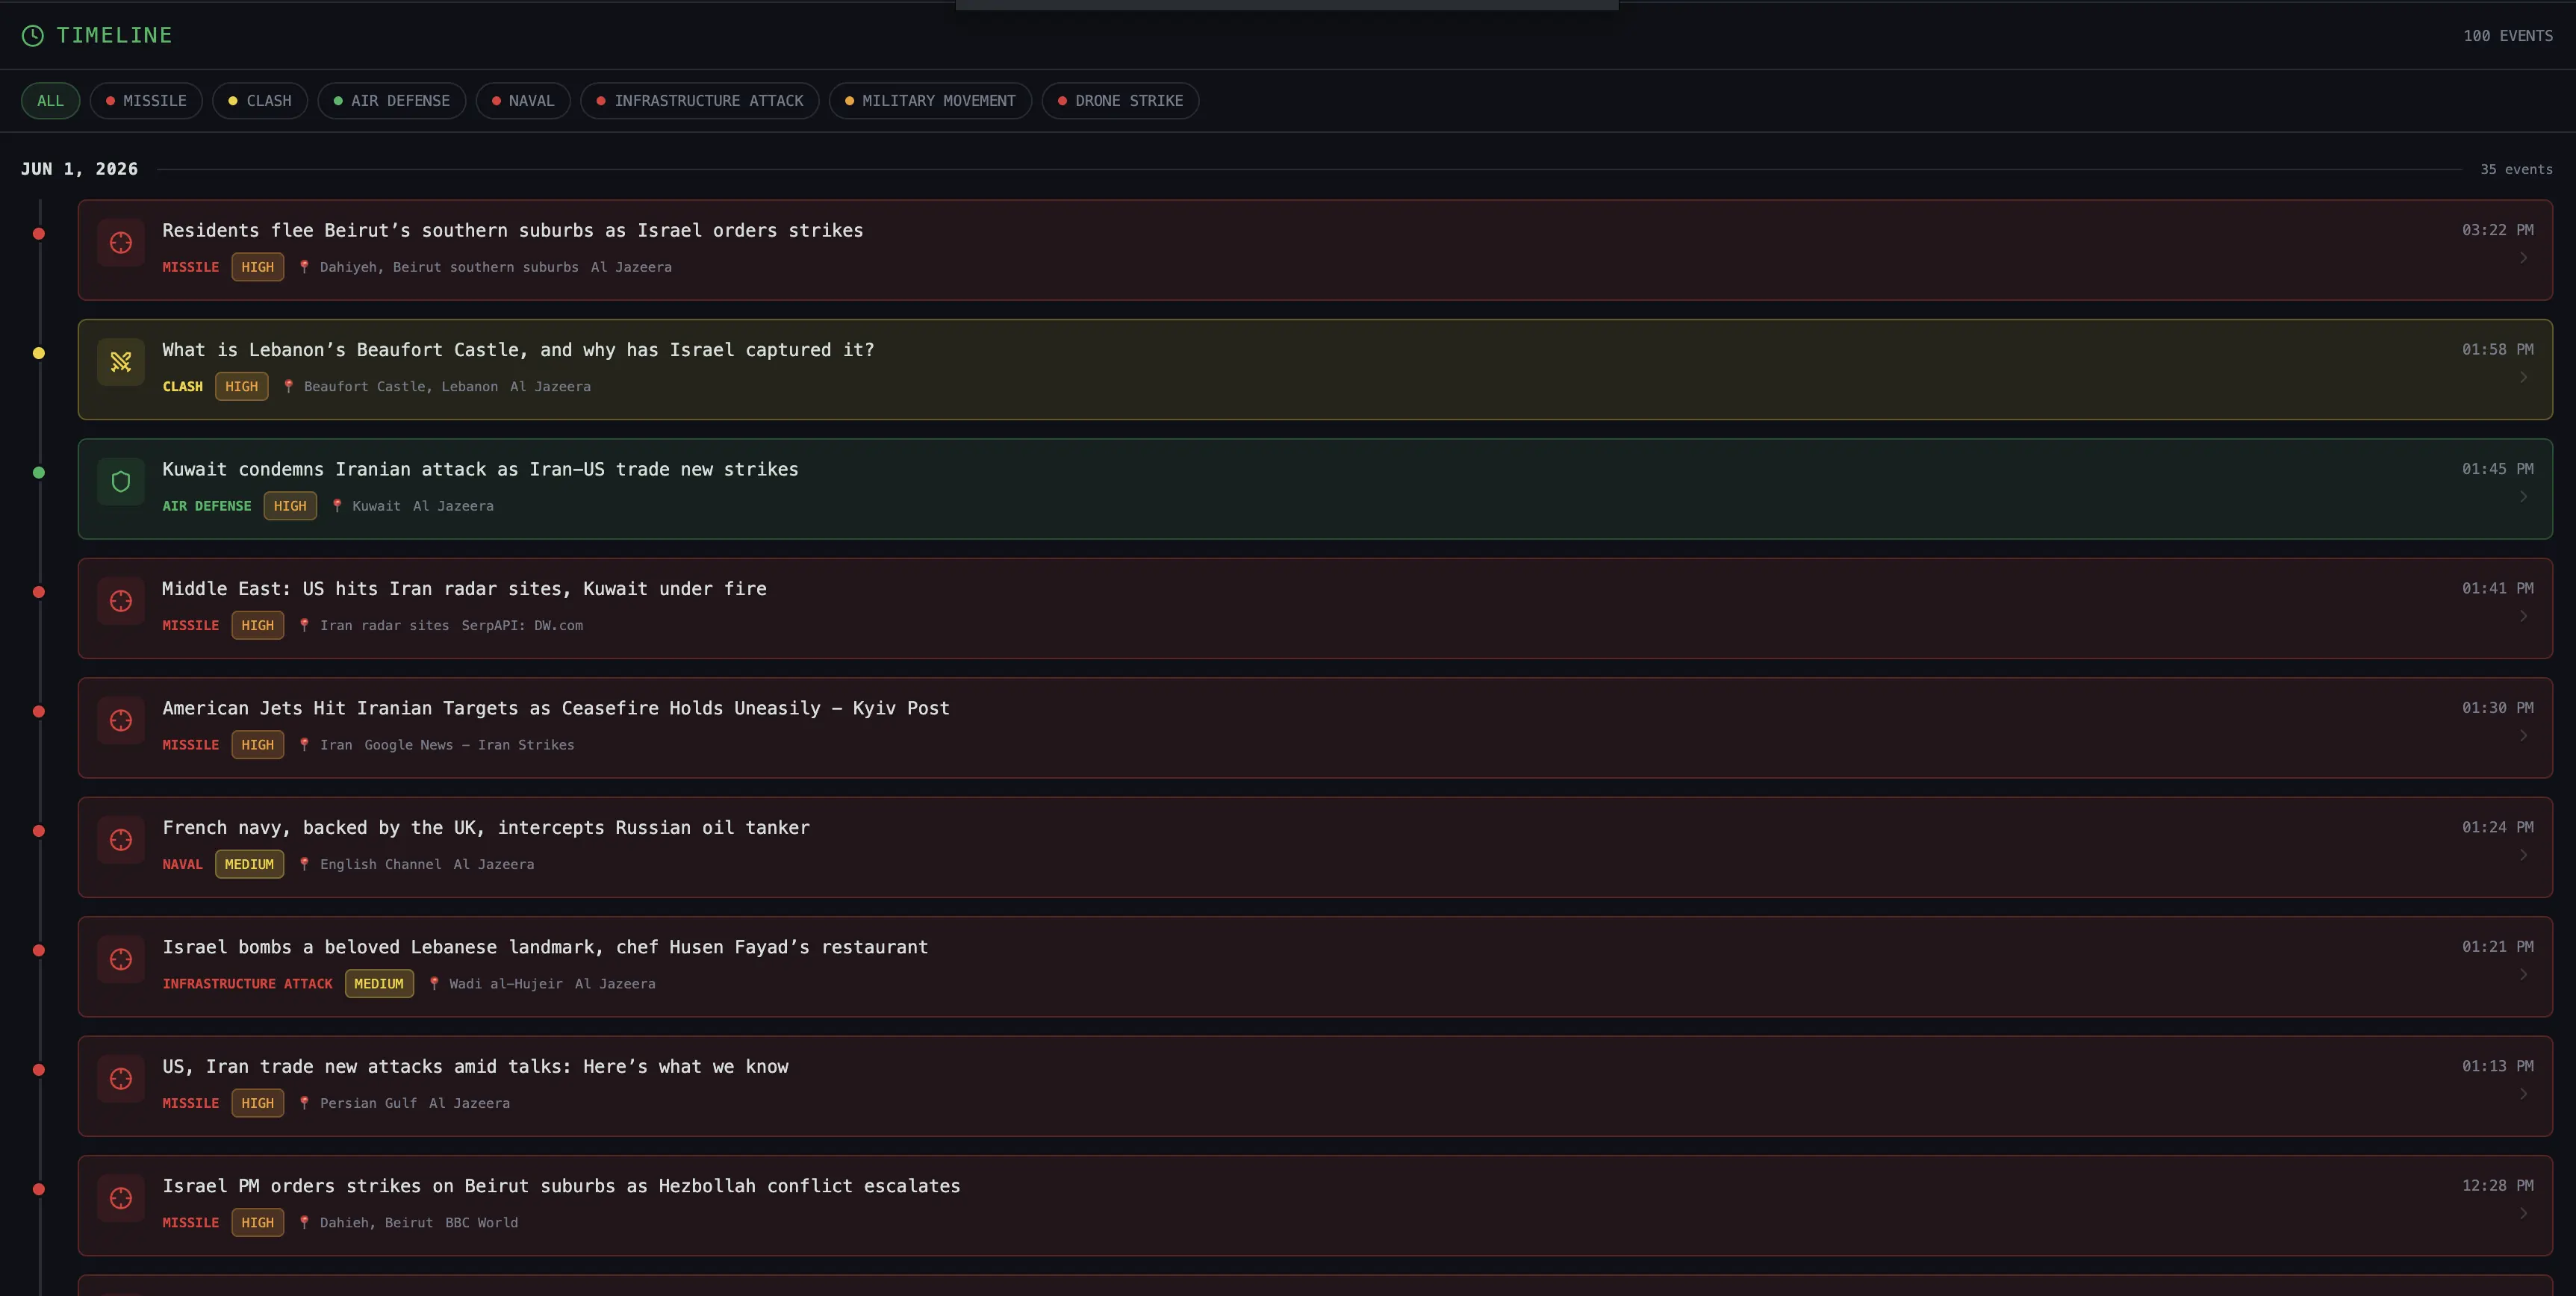2576x1296 pixels.
Task: Click the HIGH badge on Beaufort Castle row
Action: click(241, 386)
